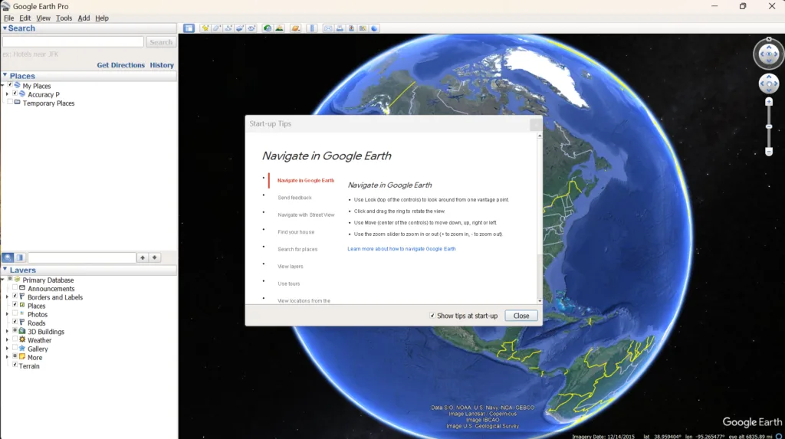Viewport: 785px width, 439px height.
Task: Click the move up arrow in Places panel
Action: 143,257
